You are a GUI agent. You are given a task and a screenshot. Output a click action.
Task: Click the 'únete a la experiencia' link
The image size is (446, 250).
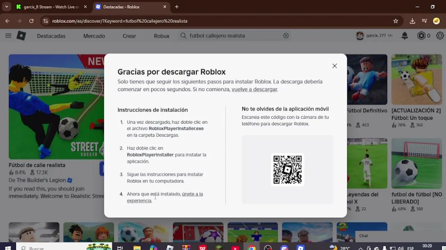[165, 197]
